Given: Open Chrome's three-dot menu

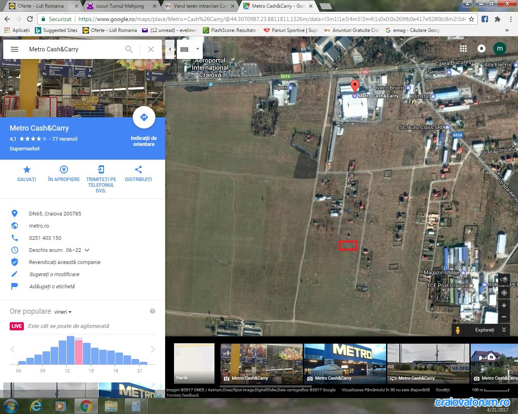Looking at the screenshot, I should pos(510,19).
